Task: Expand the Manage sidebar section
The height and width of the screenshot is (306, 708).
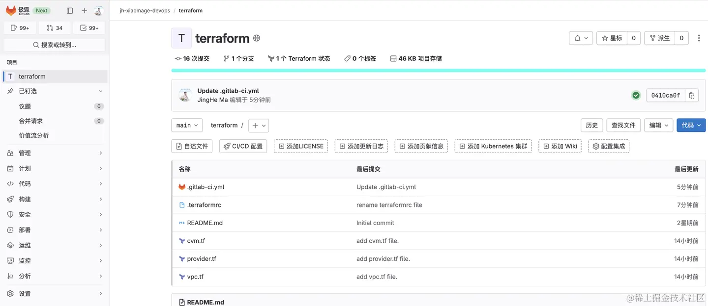Action: pos(55,153)
